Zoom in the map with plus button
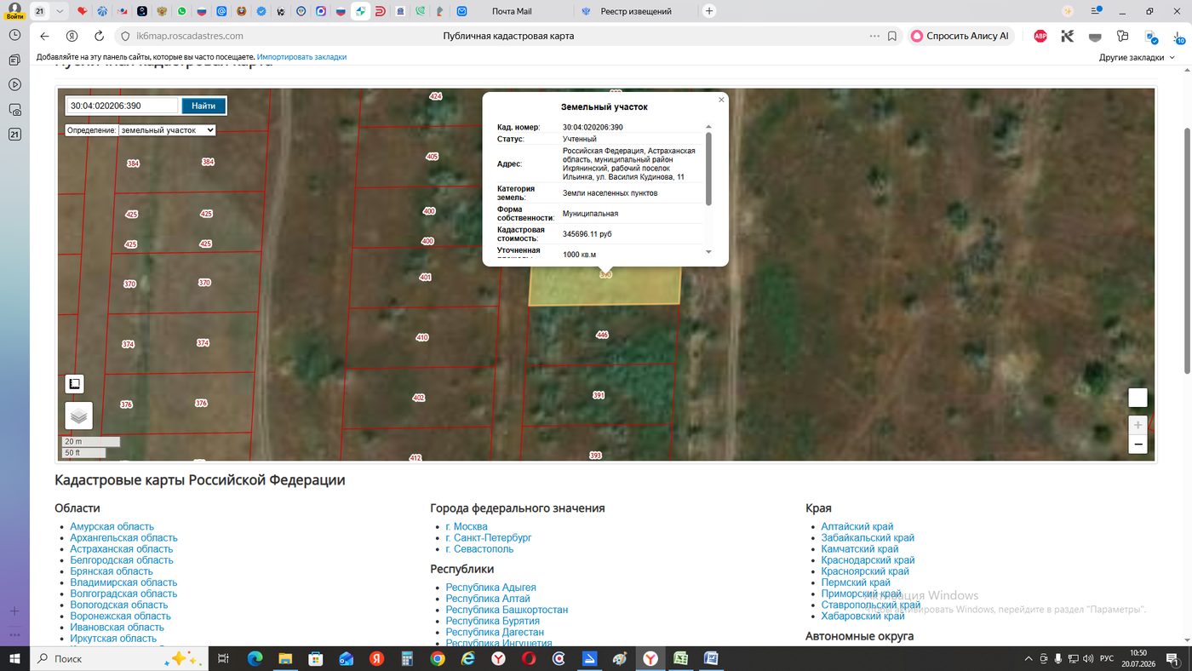Viewport: 1192px width, 671px height. point(1138,424)
